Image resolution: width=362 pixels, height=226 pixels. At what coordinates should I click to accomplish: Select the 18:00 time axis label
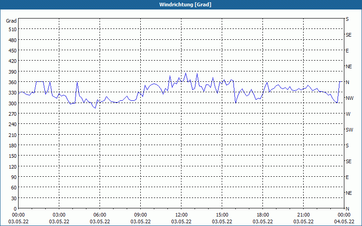coord(263,215)
